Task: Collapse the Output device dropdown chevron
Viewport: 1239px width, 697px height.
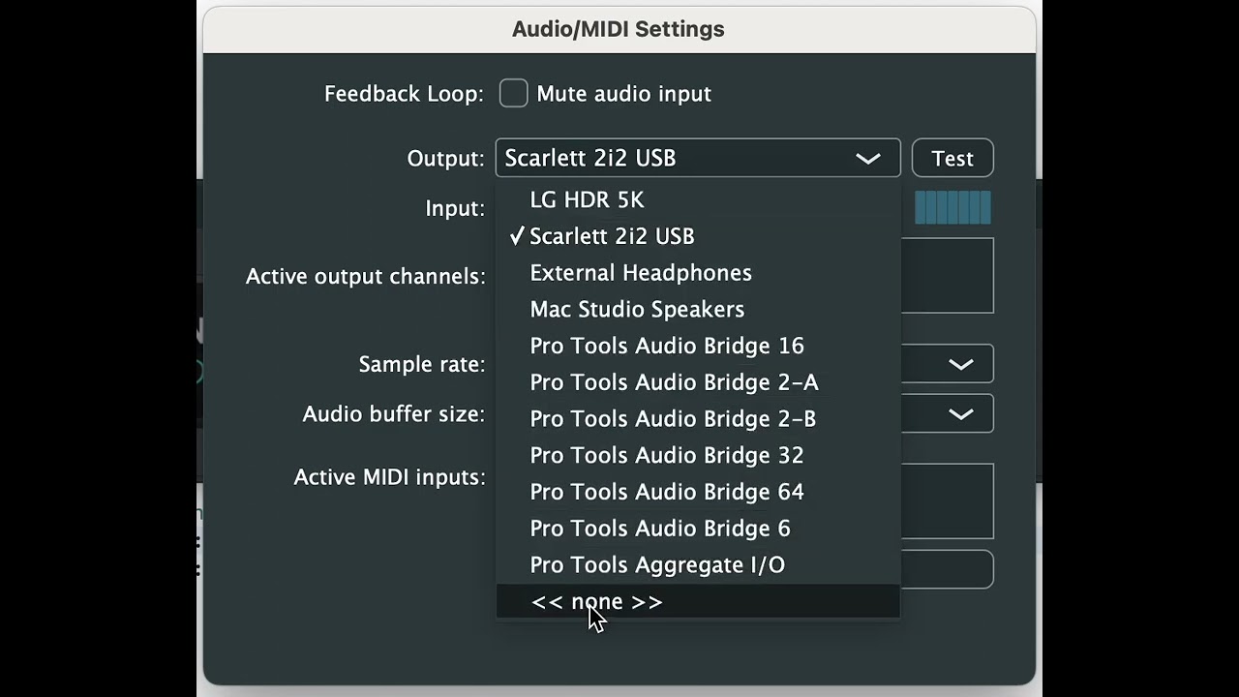Action: (x=867, y=159)
